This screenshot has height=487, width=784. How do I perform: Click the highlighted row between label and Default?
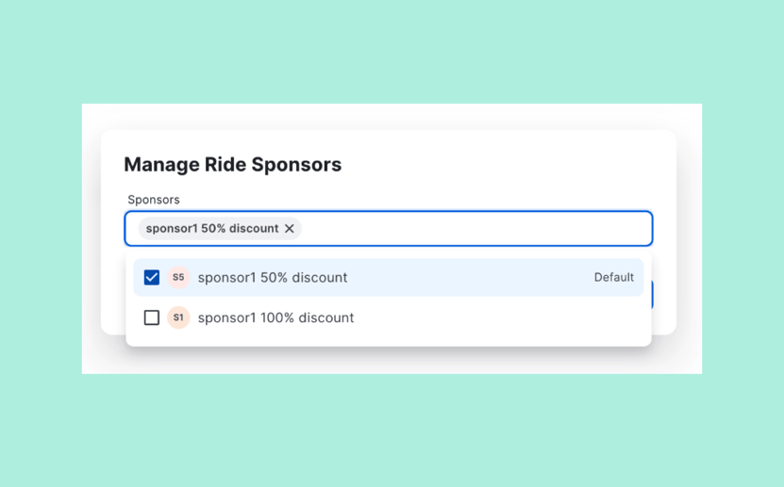pos(470,278)
